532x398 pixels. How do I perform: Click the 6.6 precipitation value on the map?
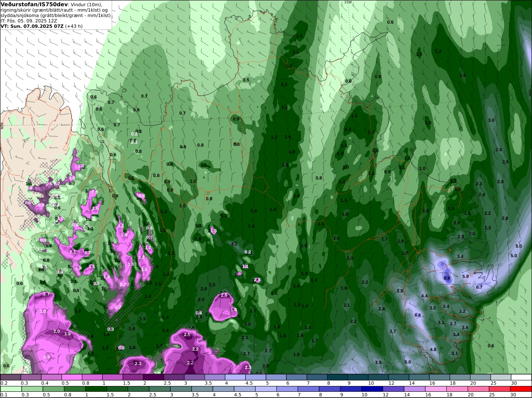click(x=418, y=315)
